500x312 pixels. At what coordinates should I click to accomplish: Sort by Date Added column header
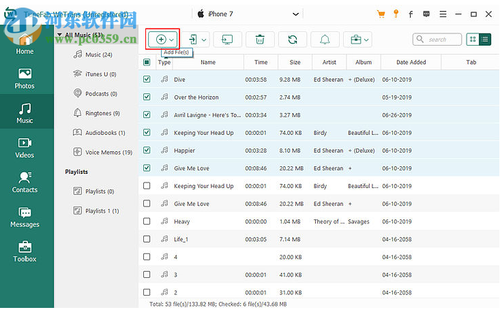[x=411, y=62]
